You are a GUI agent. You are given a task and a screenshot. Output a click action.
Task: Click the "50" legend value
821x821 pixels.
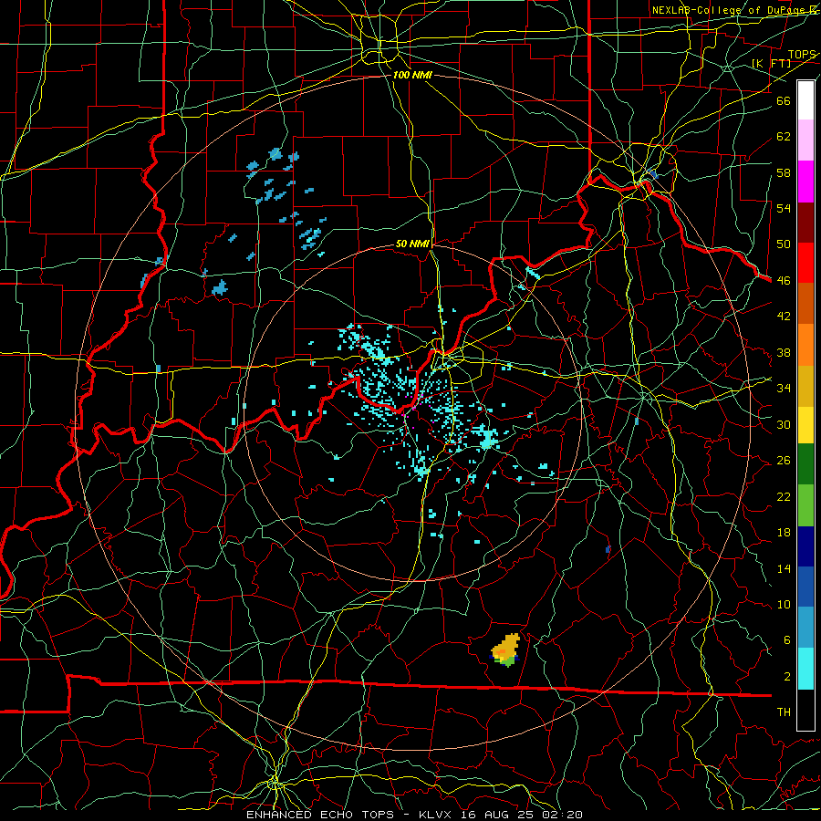[x=784, y=244]
